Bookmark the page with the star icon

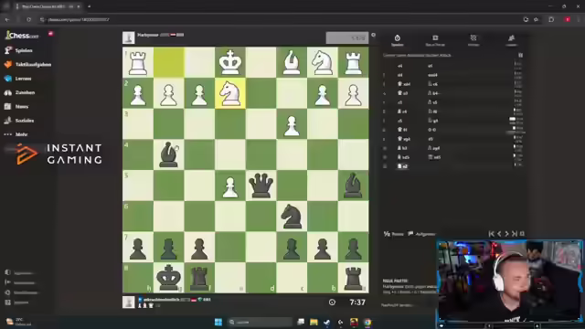(537, 19)
